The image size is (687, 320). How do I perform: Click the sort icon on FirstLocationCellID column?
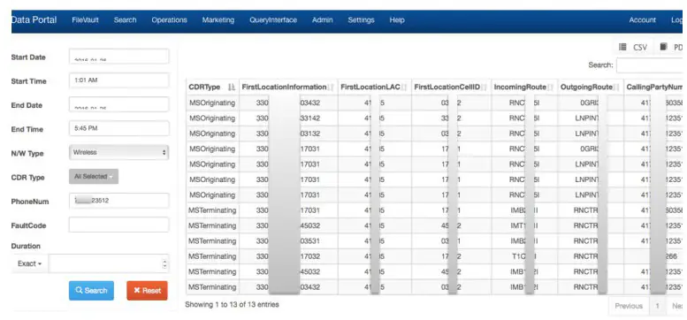click(484, 88)
